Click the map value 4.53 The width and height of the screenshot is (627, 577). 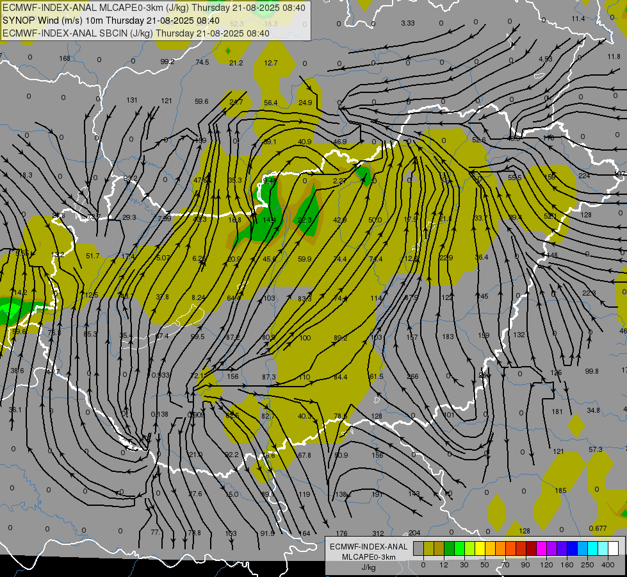tap(546, 59)
